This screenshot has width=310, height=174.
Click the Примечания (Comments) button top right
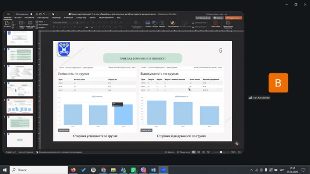tap(203, 18)
